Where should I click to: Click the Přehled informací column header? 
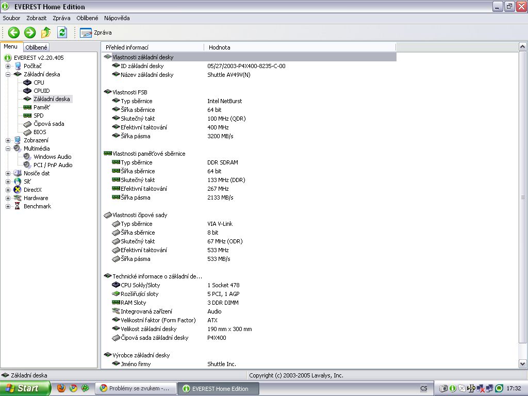pos(153,47)
